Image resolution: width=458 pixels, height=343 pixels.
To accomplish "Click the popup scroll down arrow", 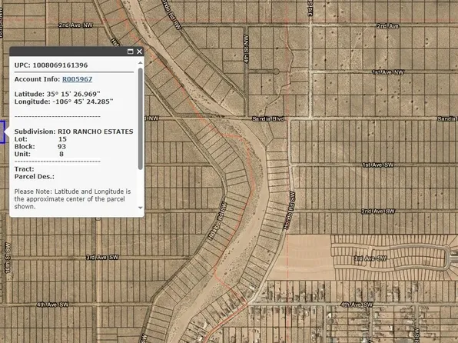I will point(141,208).
